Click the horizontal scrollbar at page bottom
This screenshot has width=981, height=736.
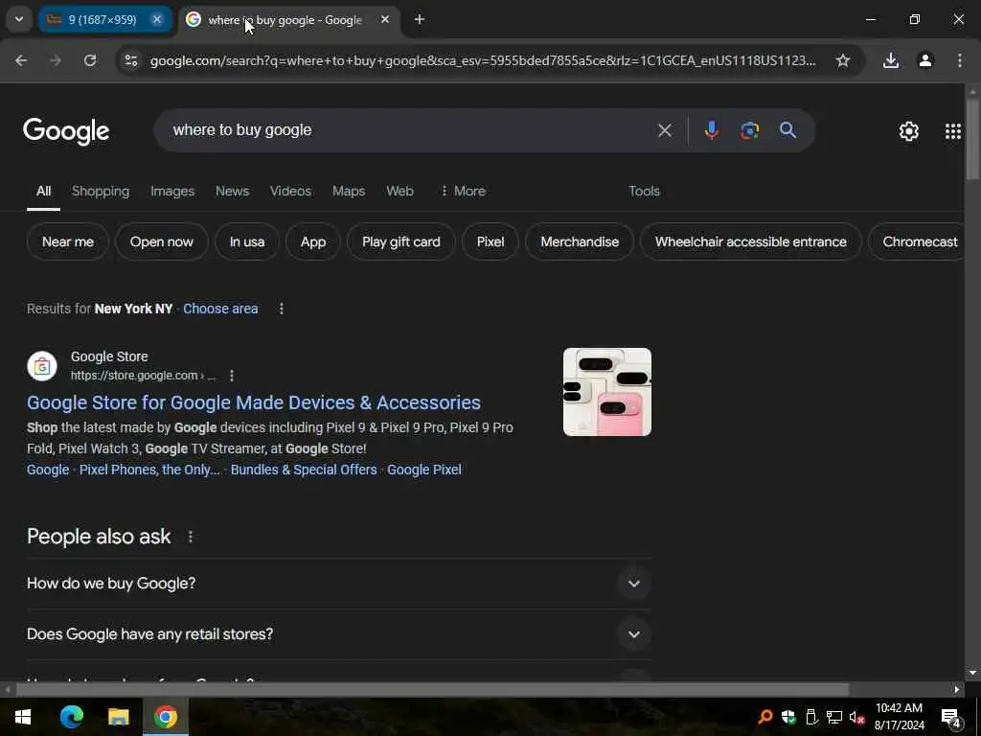pos(432,690)
